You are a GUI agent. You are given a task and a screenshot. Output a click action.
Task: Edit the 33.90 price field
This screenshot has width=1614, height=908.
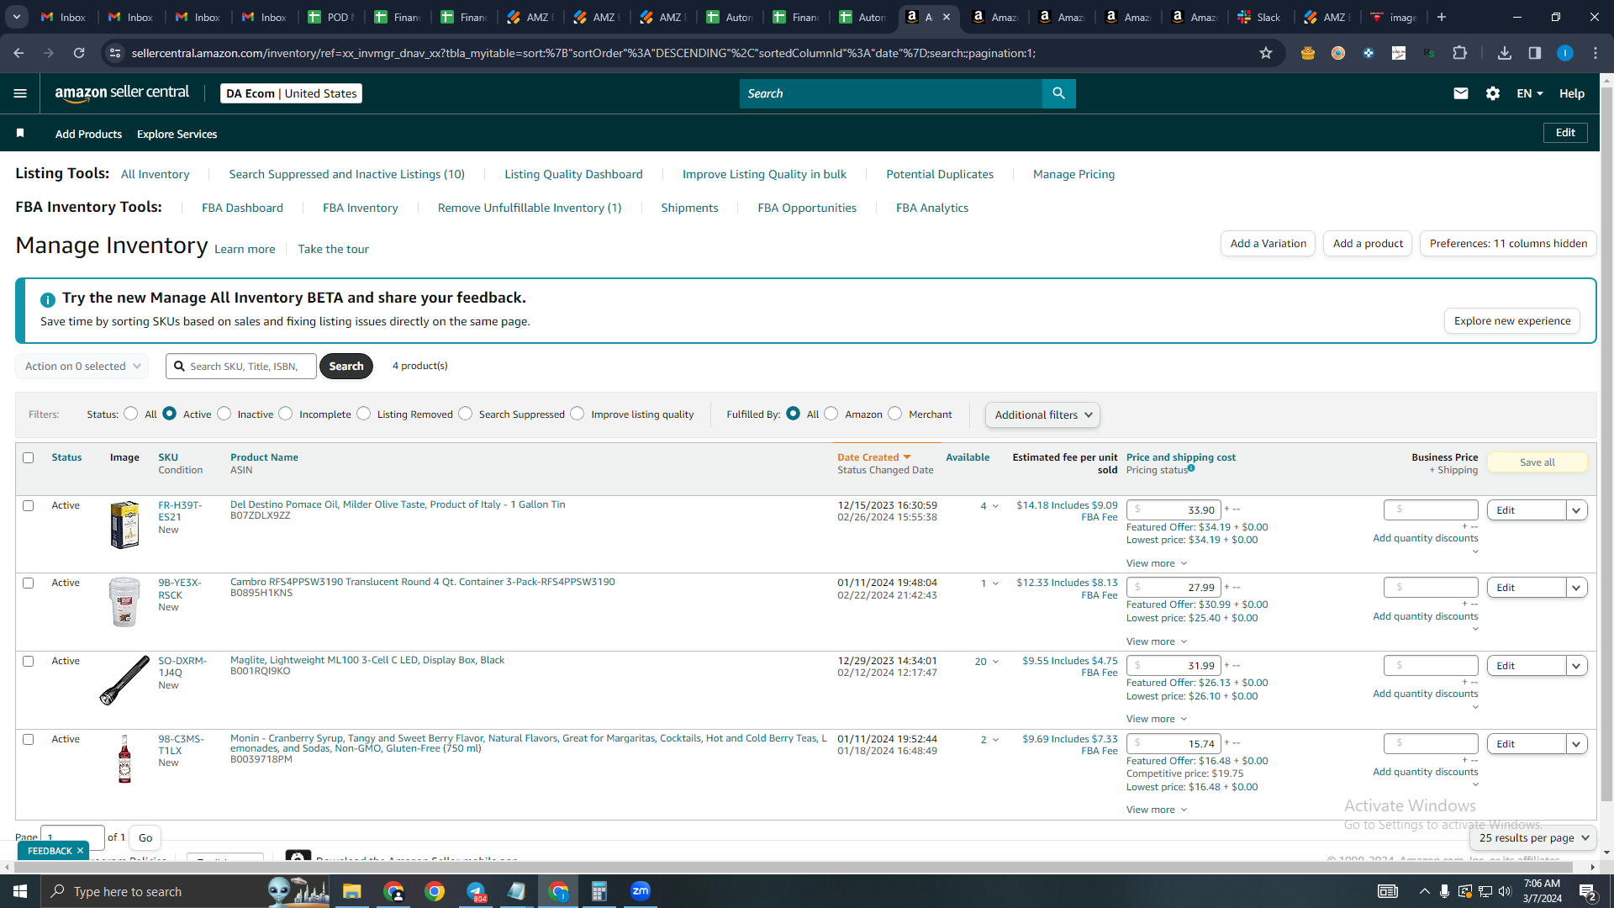point(1174,510)
